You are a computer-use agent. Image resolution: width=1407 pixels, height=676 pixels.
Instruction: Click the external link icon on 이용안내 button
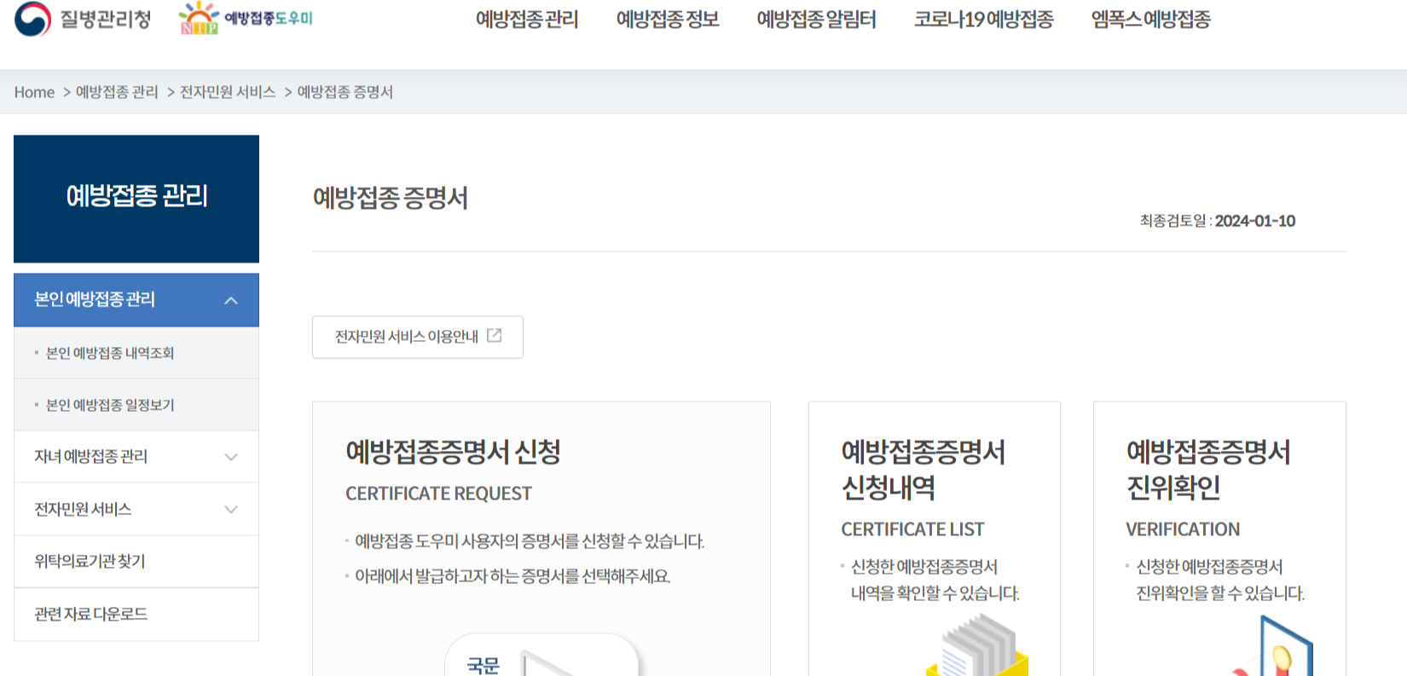[495, 336]
